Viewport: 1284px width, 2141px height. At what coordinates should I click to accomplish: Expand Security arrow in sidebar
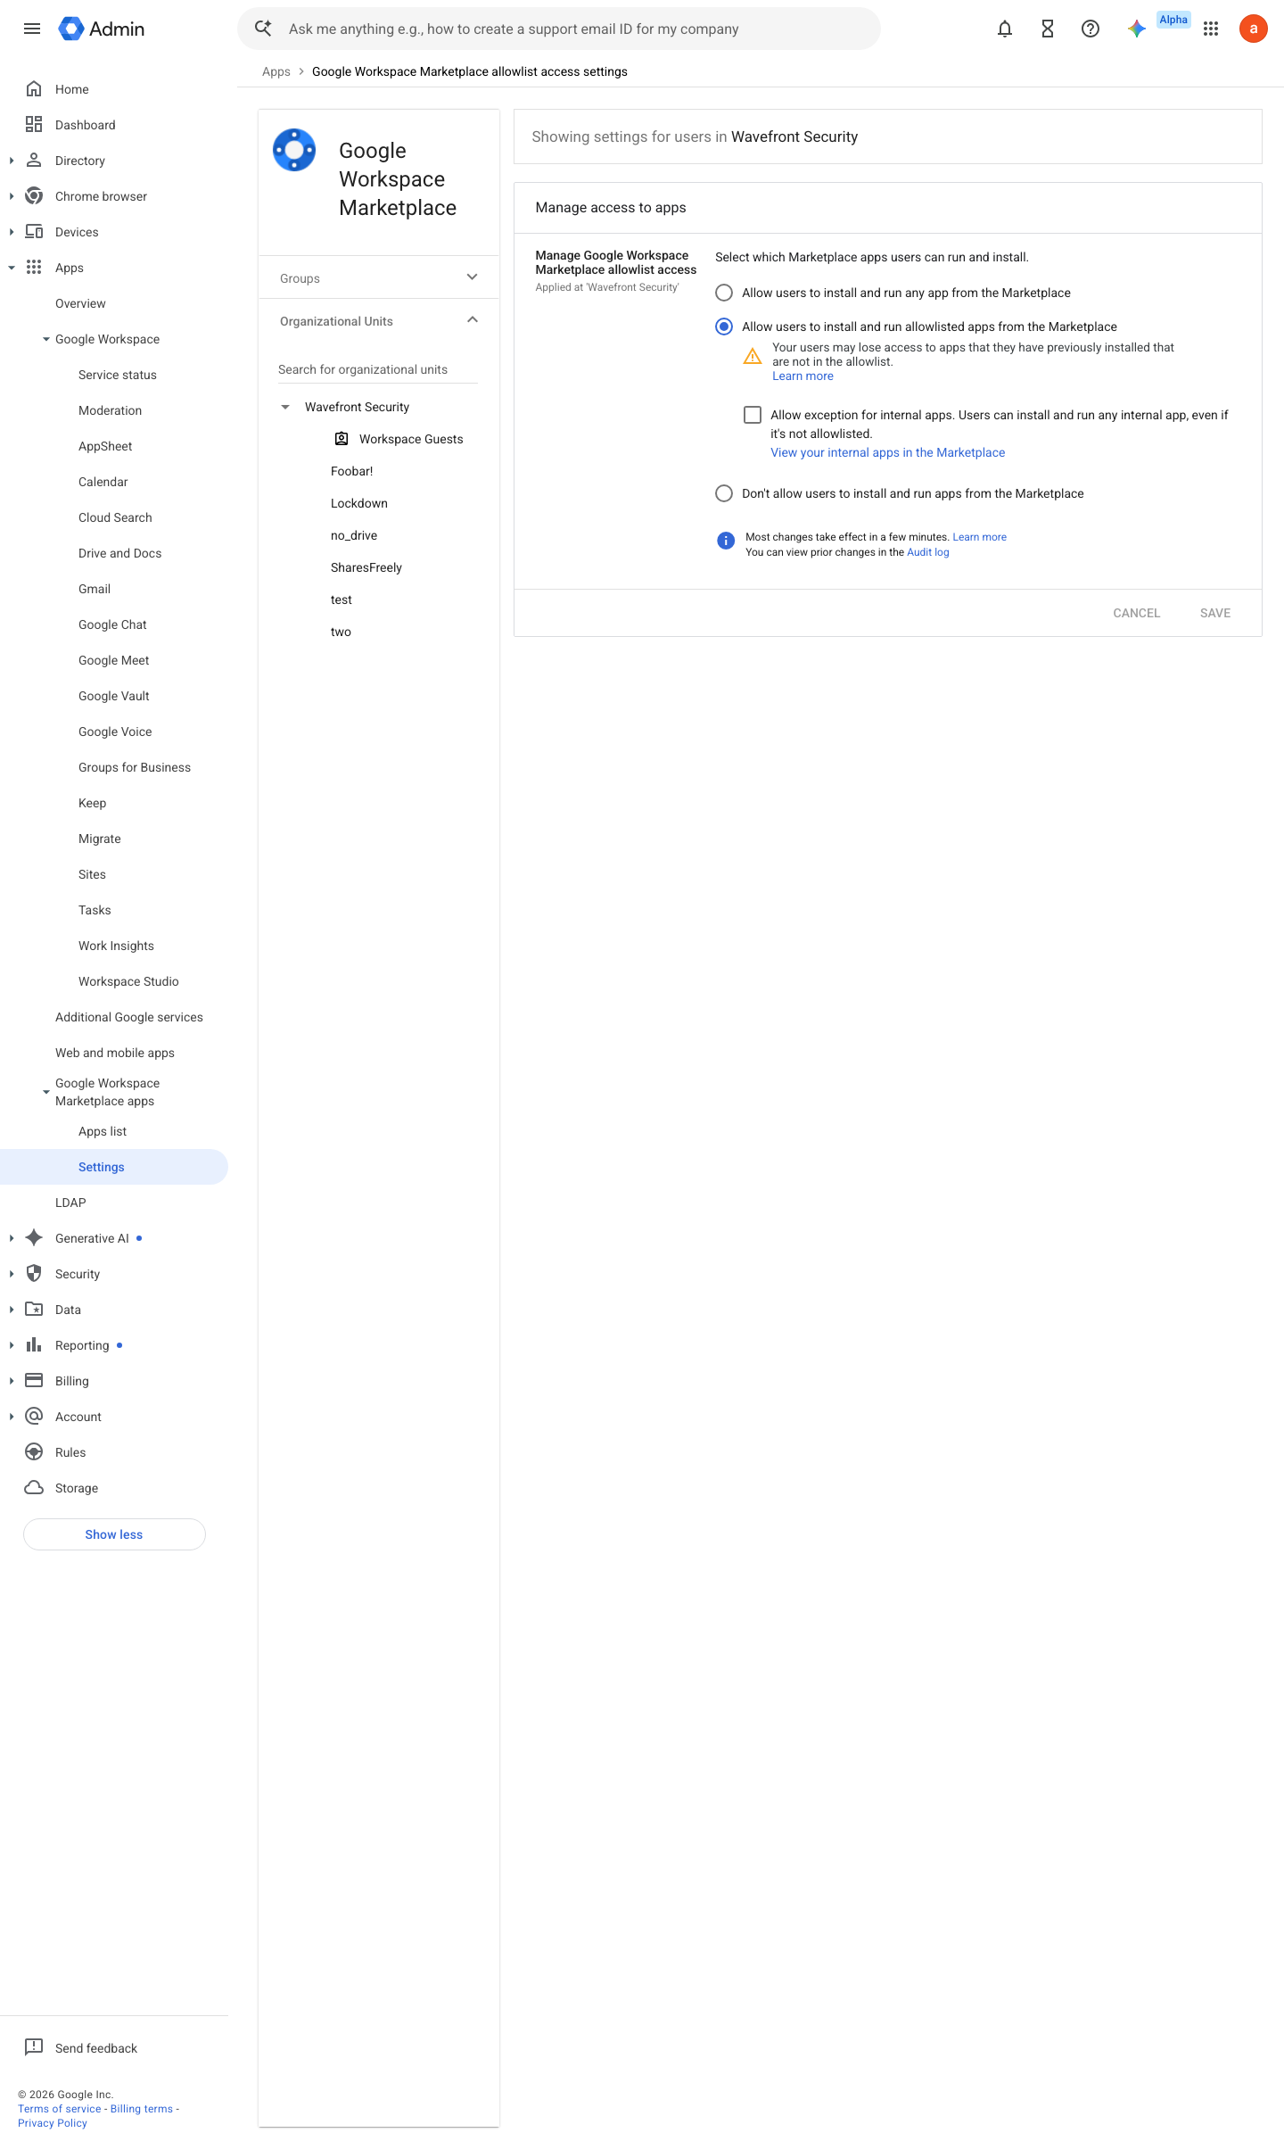(x=12, y=1274)
